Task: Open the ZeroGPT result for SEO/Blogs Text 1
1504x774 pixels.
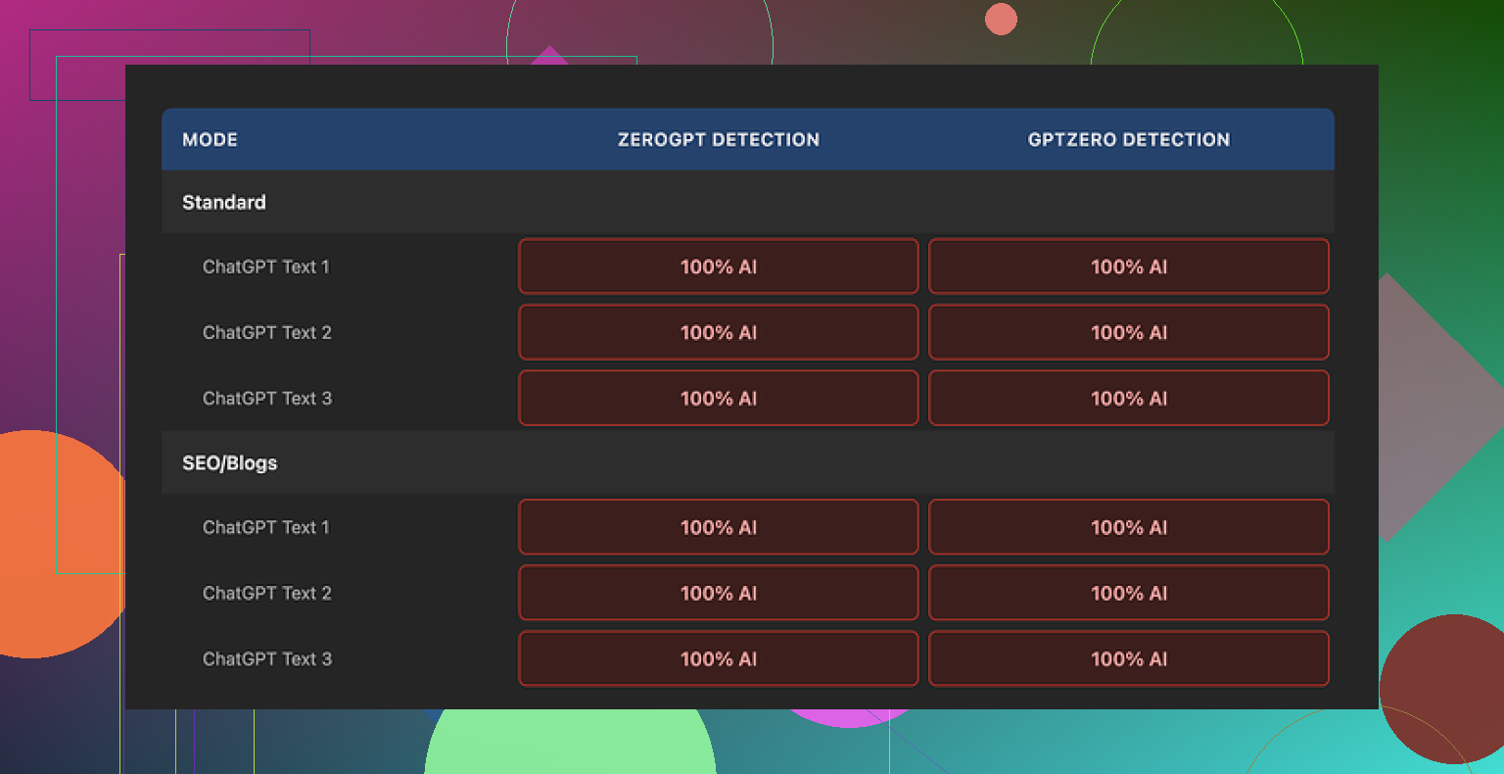Action: coord(718,527)
